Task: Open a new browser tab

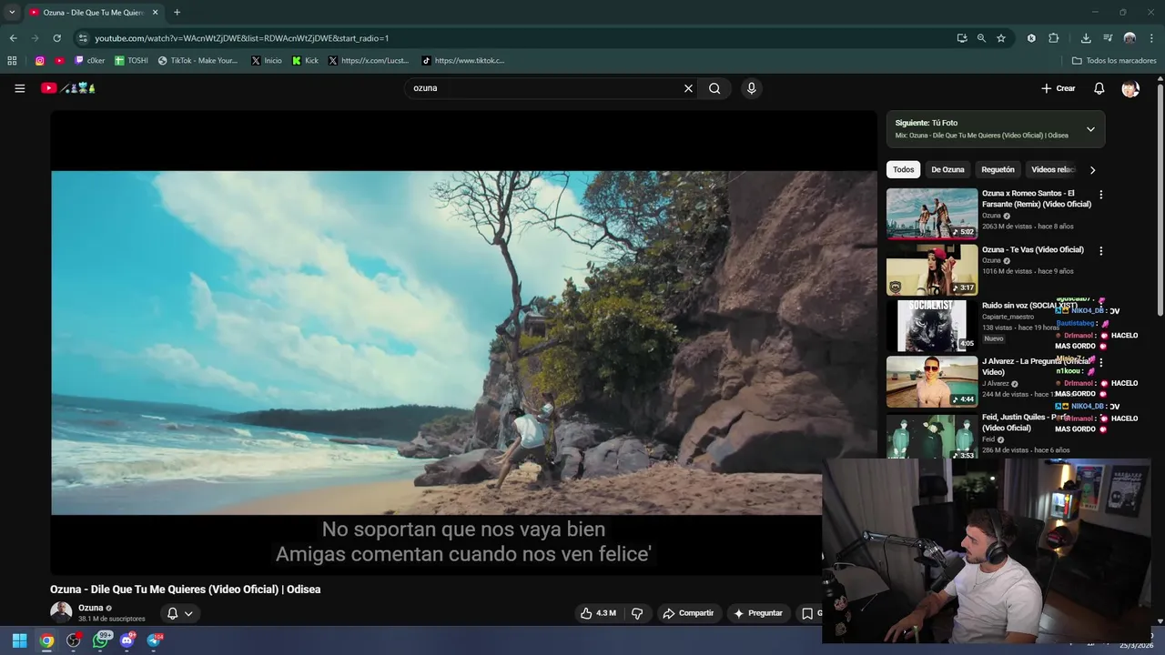Action: tap(177, 12)
